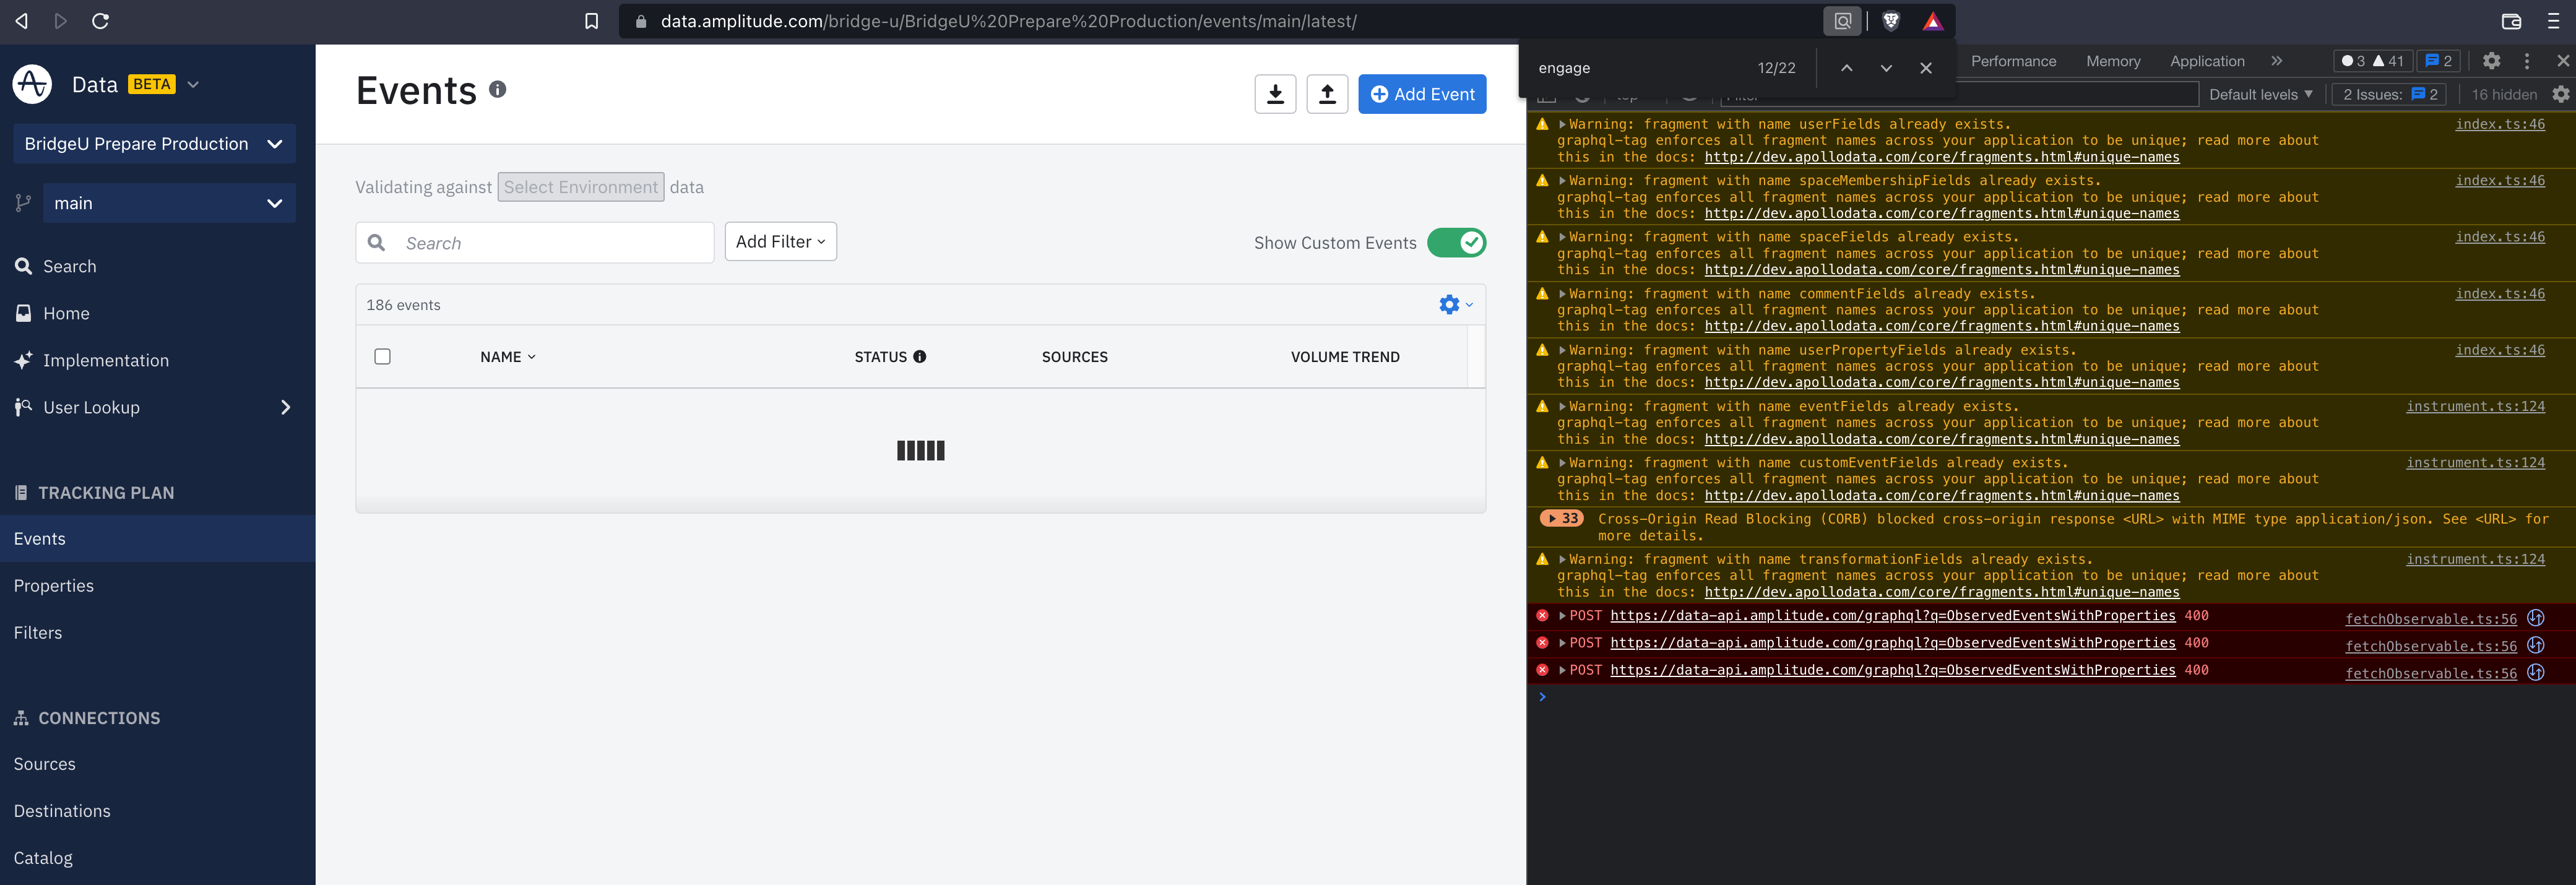Go to next search result in DevTools

[1886, 68]
